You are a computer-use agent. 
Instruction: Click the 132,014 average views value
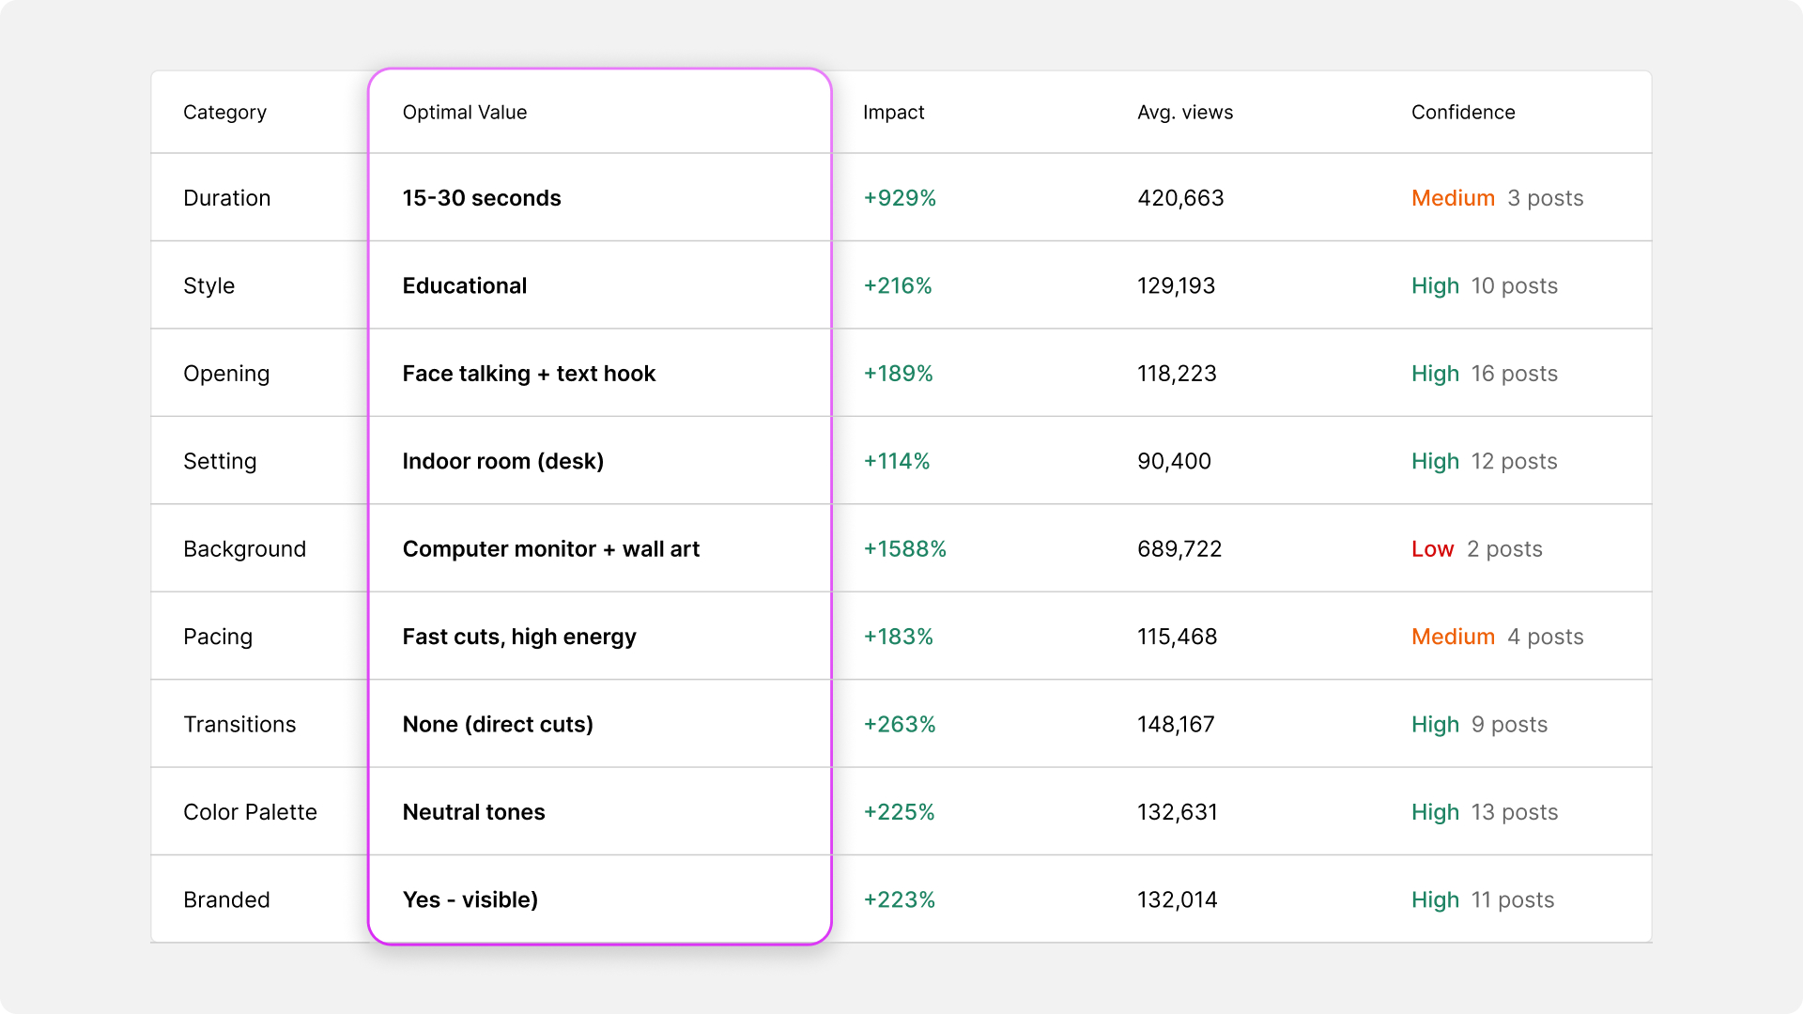1177,900
